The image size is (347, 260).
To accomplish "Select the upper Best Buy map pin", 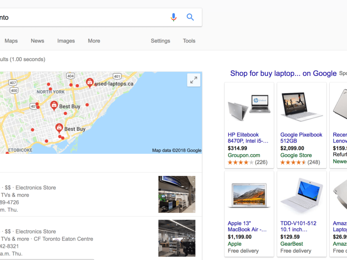I will 54,106.
